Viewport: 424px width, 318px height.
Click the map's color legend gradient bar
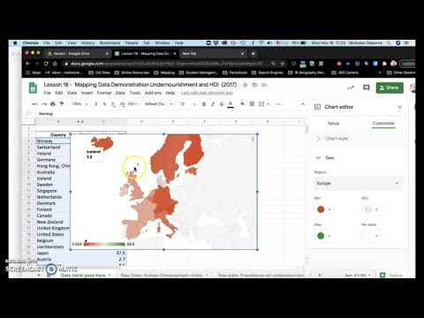click(104, 244)
